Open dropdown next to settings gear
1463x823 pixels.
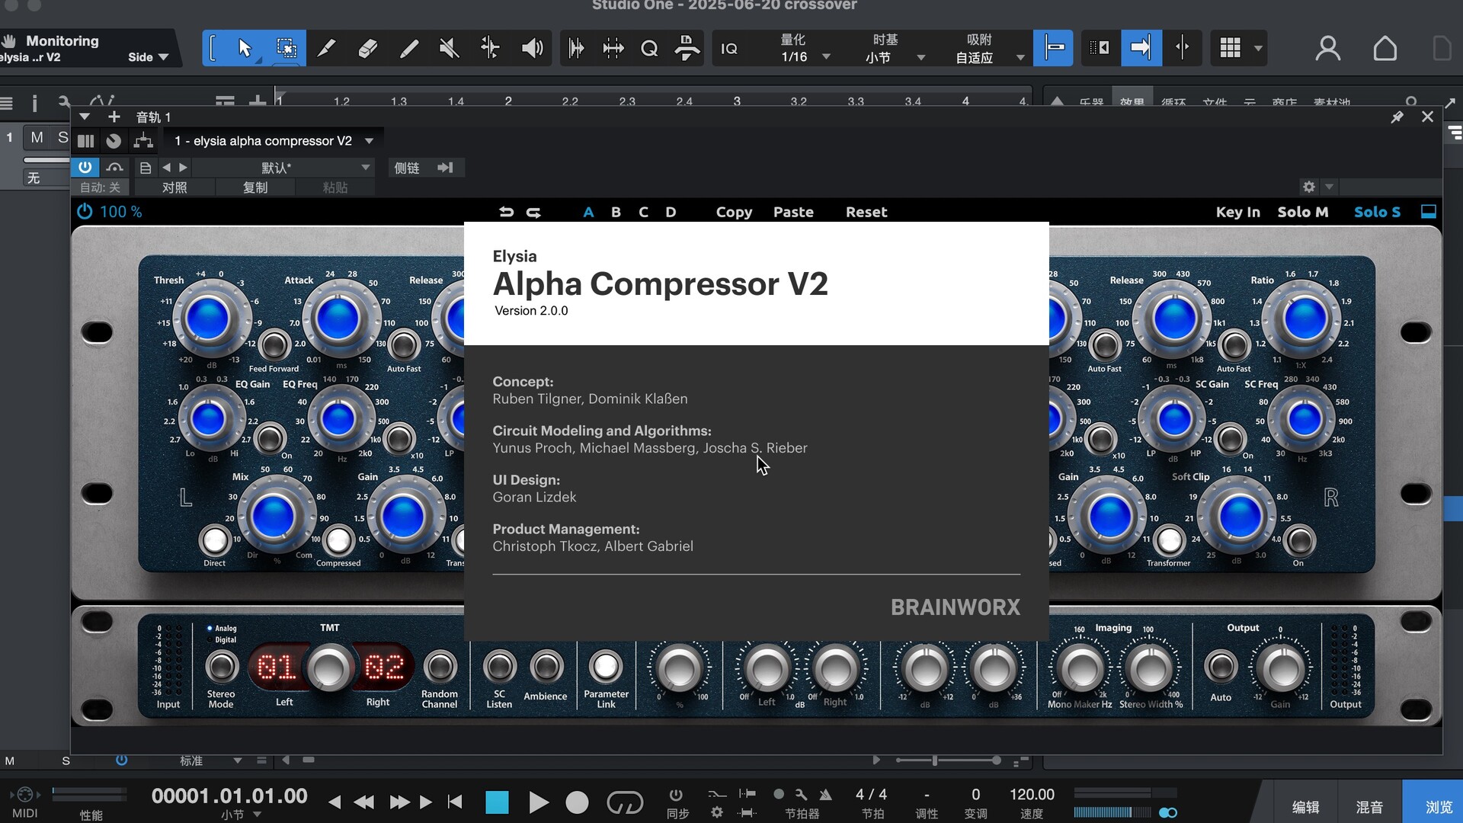point(1329,187)
